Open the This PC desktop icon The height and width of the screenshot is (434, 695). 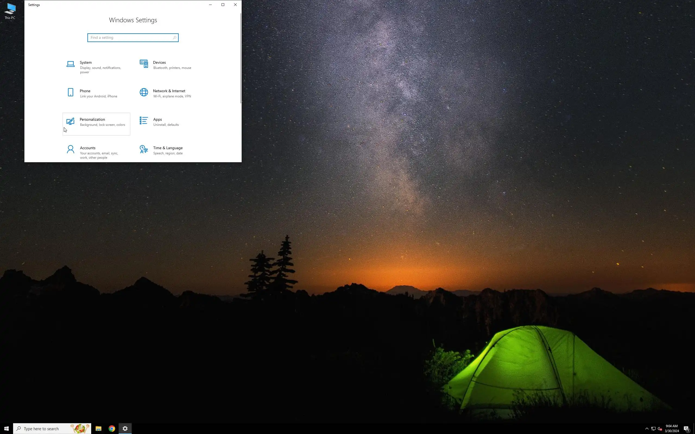pyautogui.click(x=10, y=11)
